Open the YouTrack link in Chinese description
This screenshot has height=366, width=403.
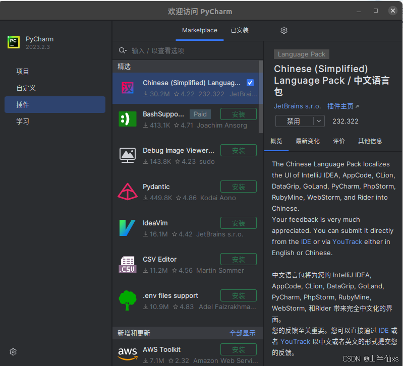[295, 342]
